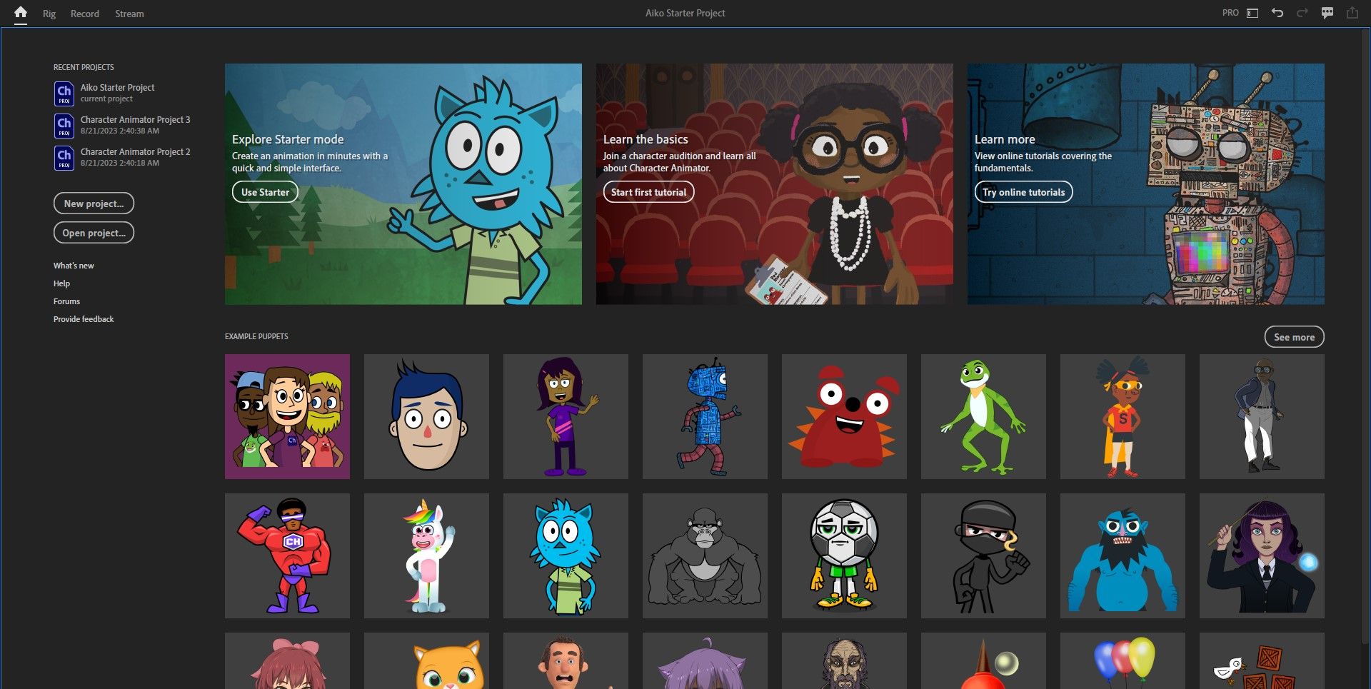1371x689 pixels.
Task: Select the Ch icon beside Aiko Starter Project
Action: (x=63, y=92)
